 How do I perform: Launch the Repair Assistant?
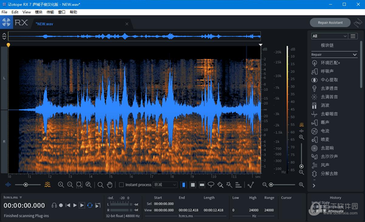click(x=330, y=23)
